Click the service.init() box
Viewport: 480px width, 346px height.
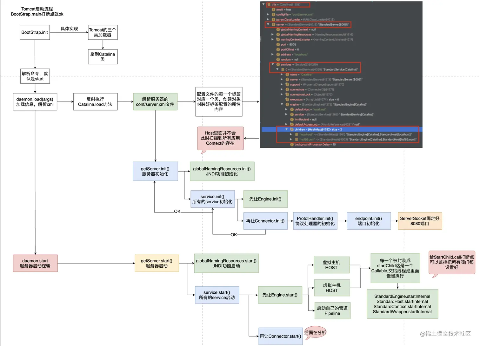[212, 199]
